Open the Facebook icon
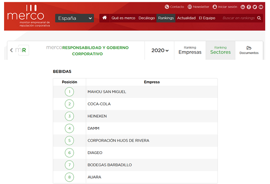Image resolution: width=270 pixels, height=184 pixels. 249,7
